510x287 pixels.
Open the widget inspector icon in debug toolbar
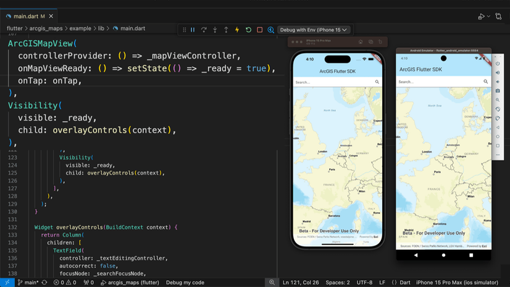pyautogui.click(x=270, y=30)
